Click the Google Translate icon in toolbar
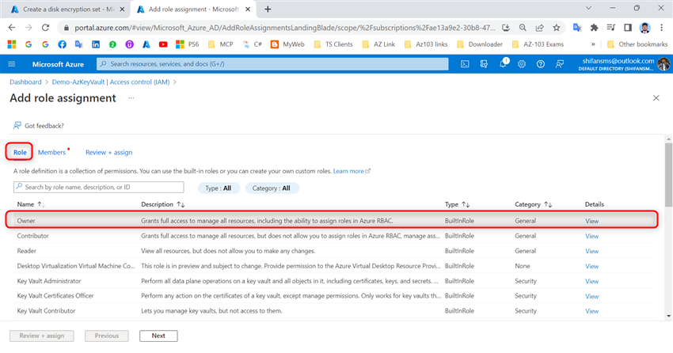This screenshot has height=353, width=673. tap(577, 28)
